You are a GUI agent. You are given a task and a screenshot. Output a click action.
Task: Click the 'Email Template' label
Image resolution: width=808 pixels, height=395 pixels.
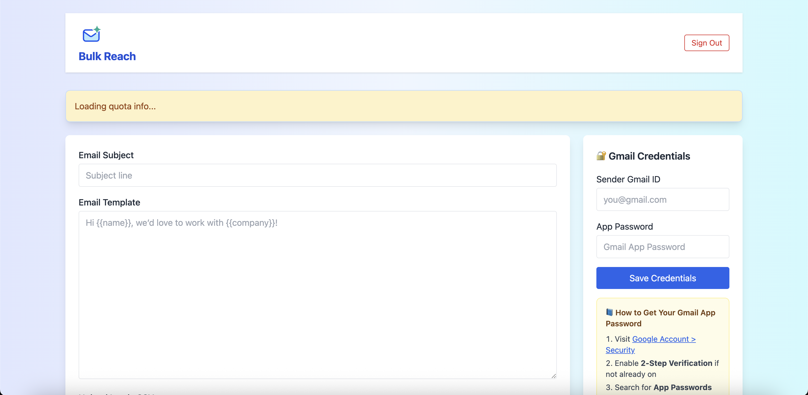coord(109,202)
